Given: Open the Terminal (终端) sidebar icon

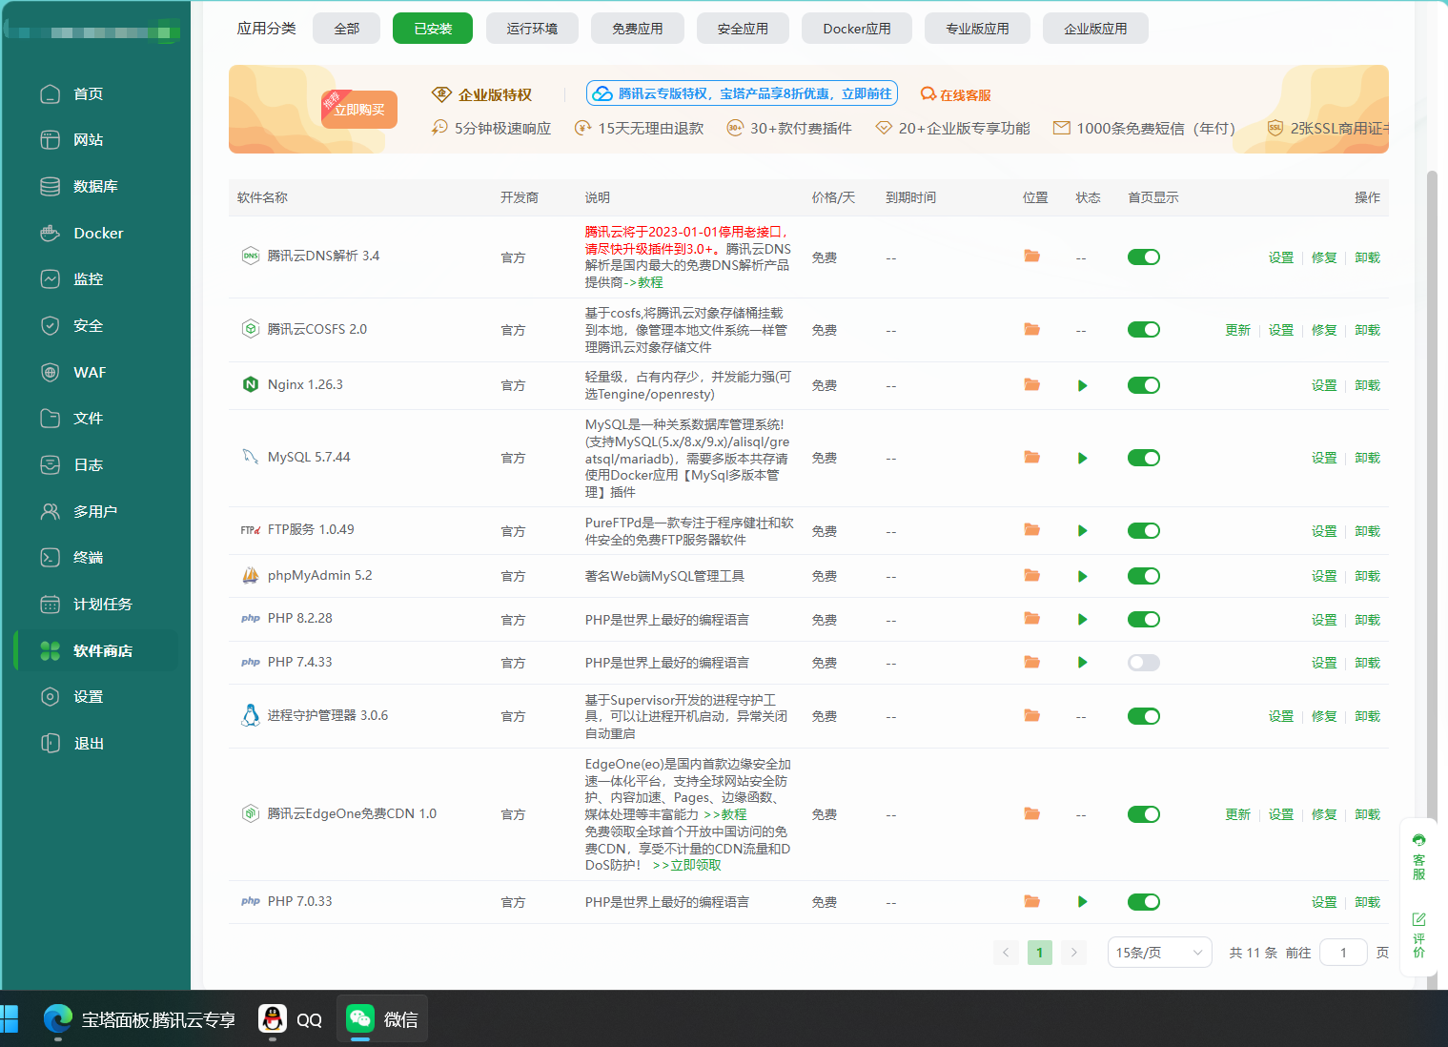Looking at the screenshot, I should [51, 557].
